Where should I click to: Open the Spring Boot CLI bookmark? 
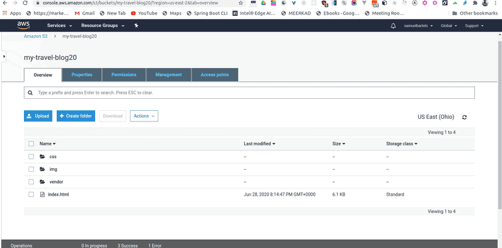(x=207, y=13)
